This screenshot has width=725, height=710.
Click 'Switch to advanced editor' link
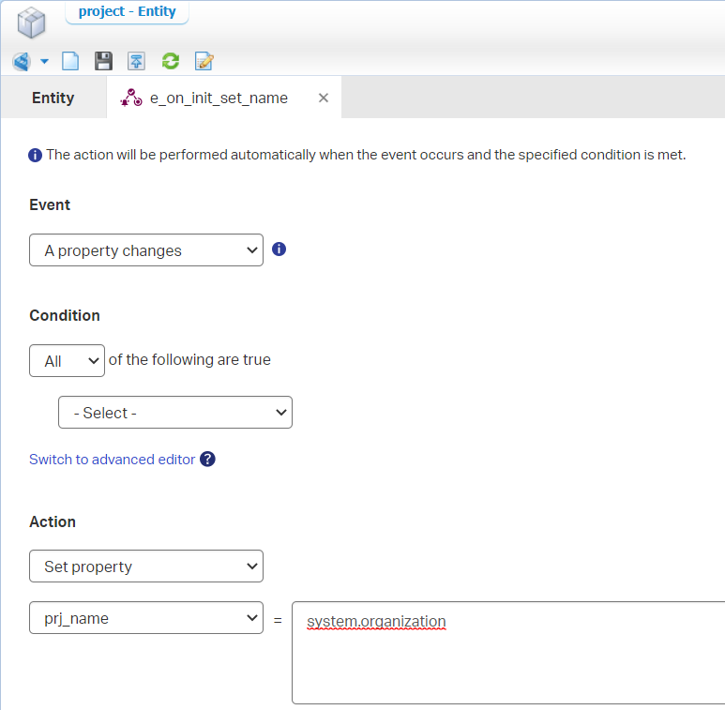[x=113, y=460]
